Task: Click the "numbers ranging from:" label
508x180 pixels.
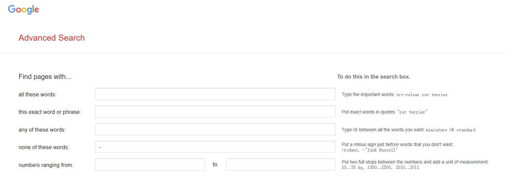Action: point(46,165)
